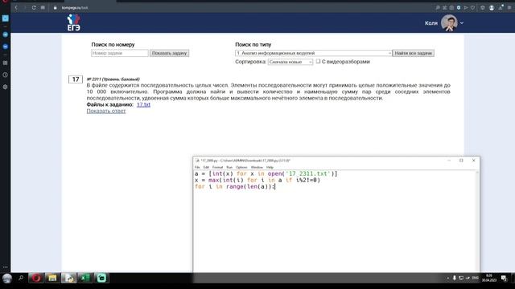Open sidebar three-dots more menu

pyautogui.click(x=6, y=267)
